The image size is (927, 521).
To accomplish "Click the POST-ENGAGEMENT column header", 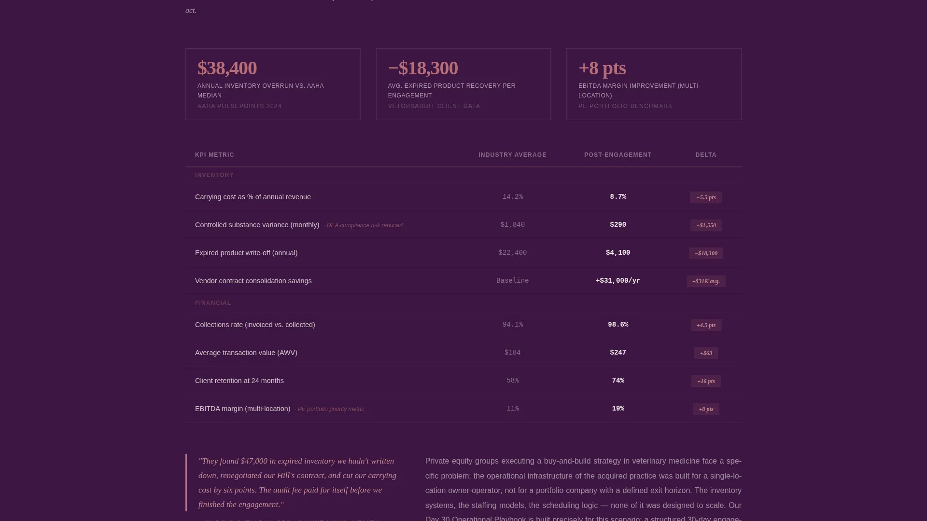I will click(618, 155).
